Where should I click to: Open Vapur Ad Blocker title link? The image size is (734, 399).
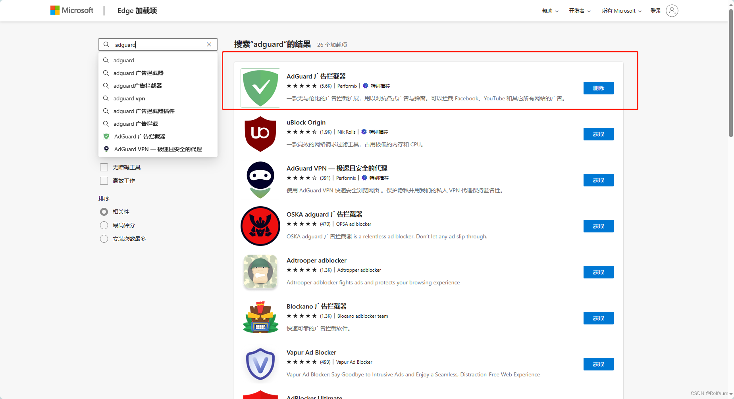(311, 352)
